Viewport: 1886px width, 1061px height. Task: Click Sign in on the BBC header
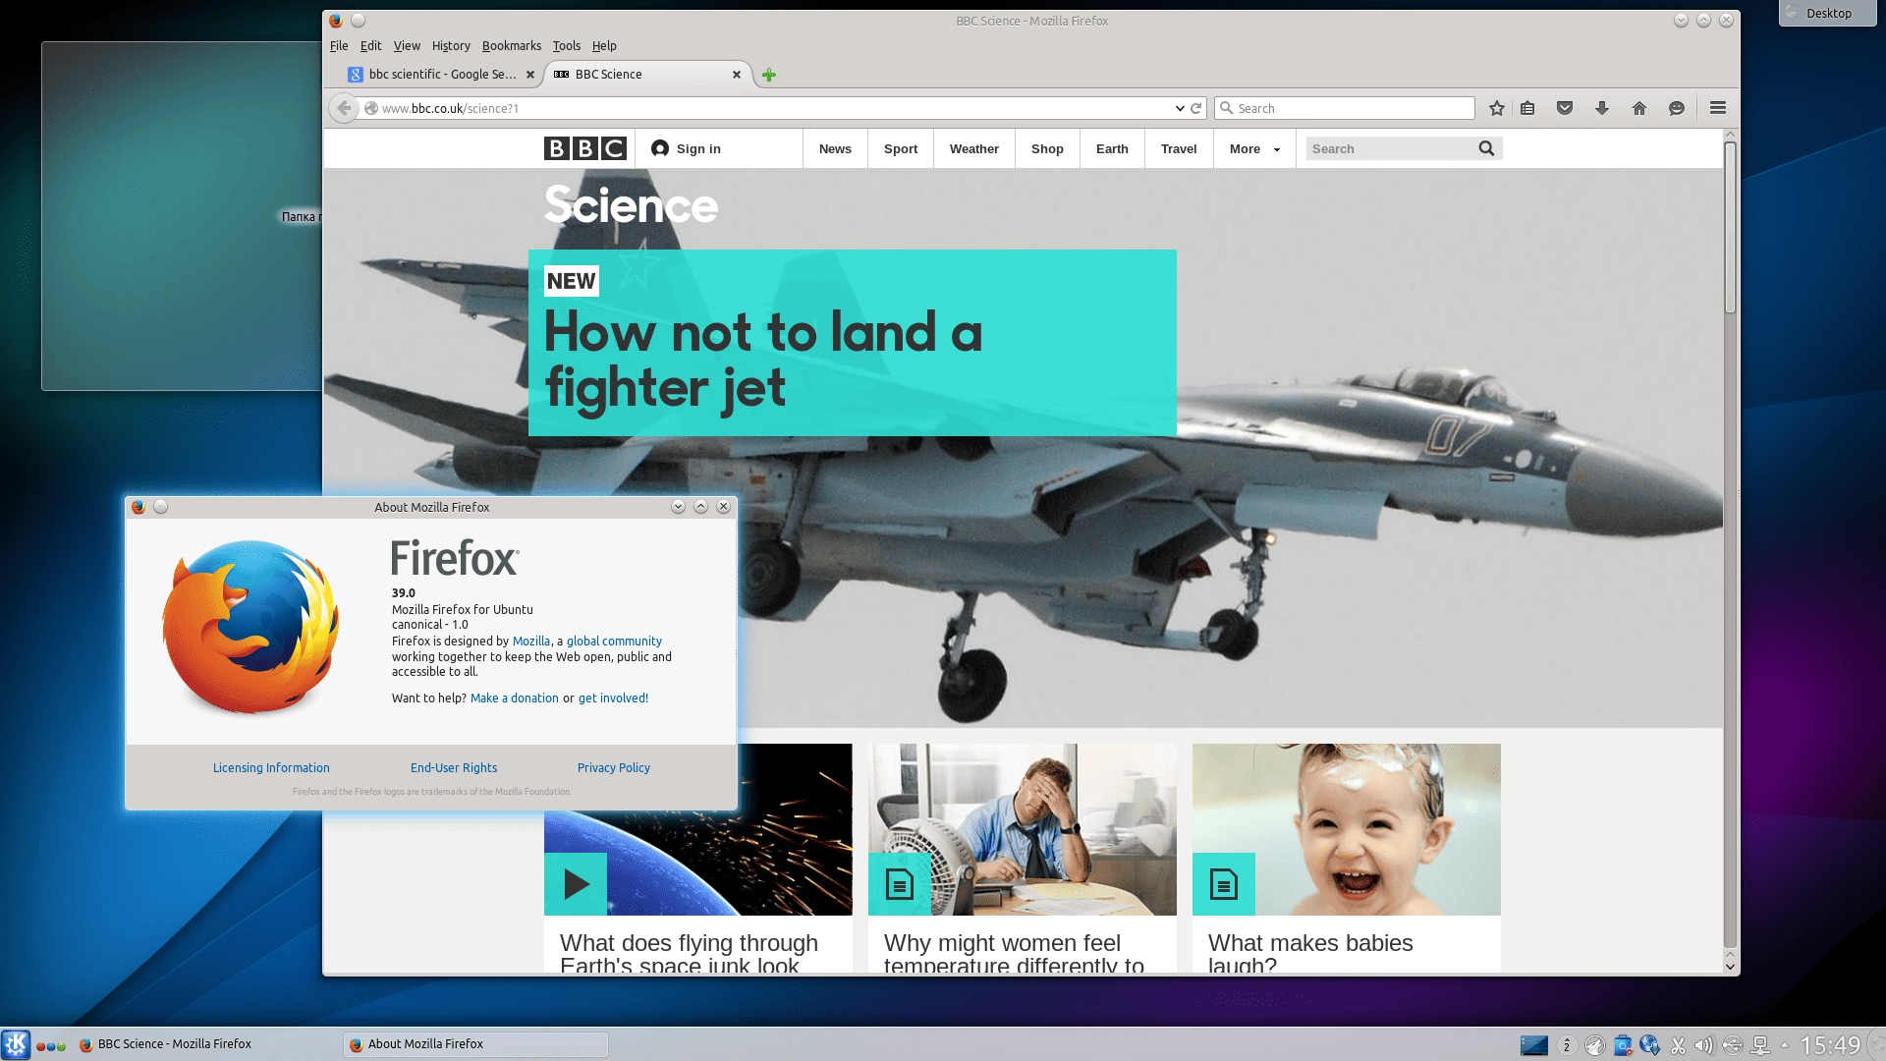coord(686,148)
